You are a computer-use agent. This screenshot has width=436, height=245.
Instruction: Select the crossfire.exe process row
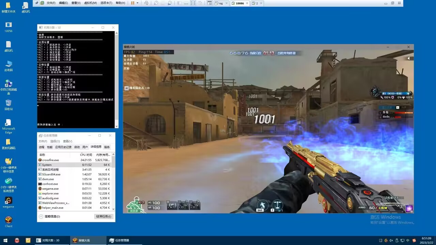[x=74, y=160]
